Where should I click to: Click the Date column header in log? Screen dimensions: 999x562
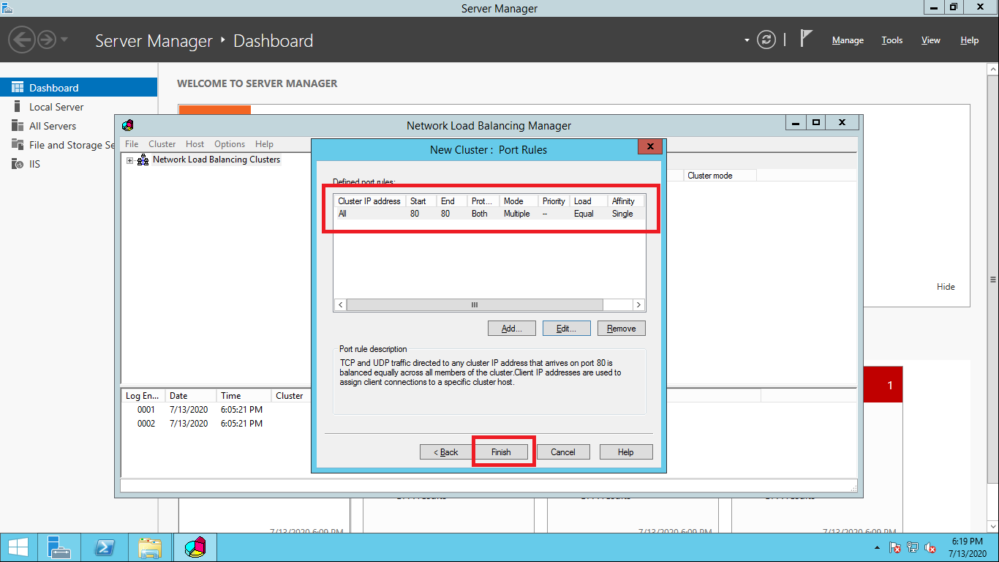(x=190, y=396)
